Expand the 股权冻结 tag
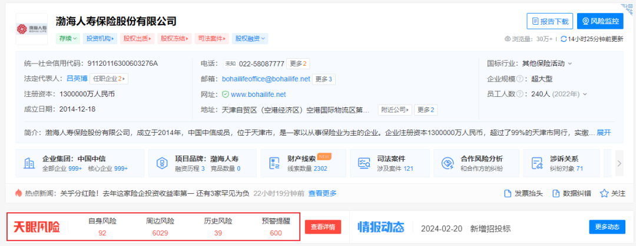Screen dimensions: 636x246 point(174,39)
